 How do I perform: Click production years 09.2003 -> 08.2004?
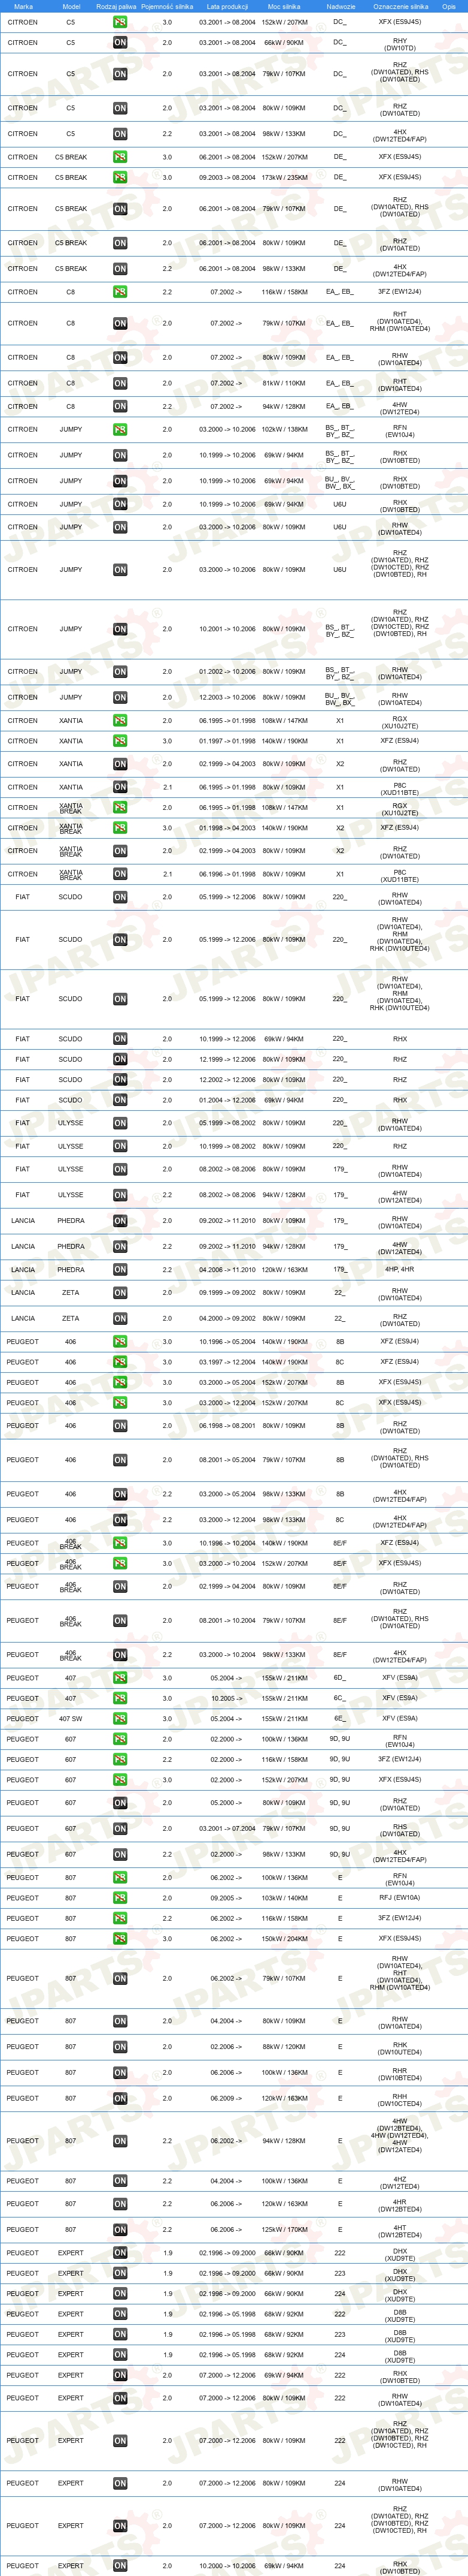click(227, 177)
